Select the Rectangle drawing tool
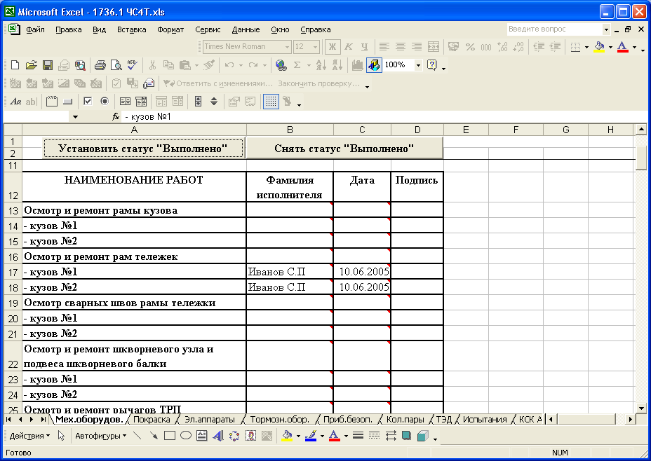The image size is (651, 461). click(x=169, y=436)
